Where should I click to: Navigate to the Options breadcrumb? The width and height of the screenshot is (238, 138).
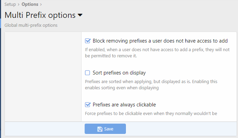pos(30,4)
